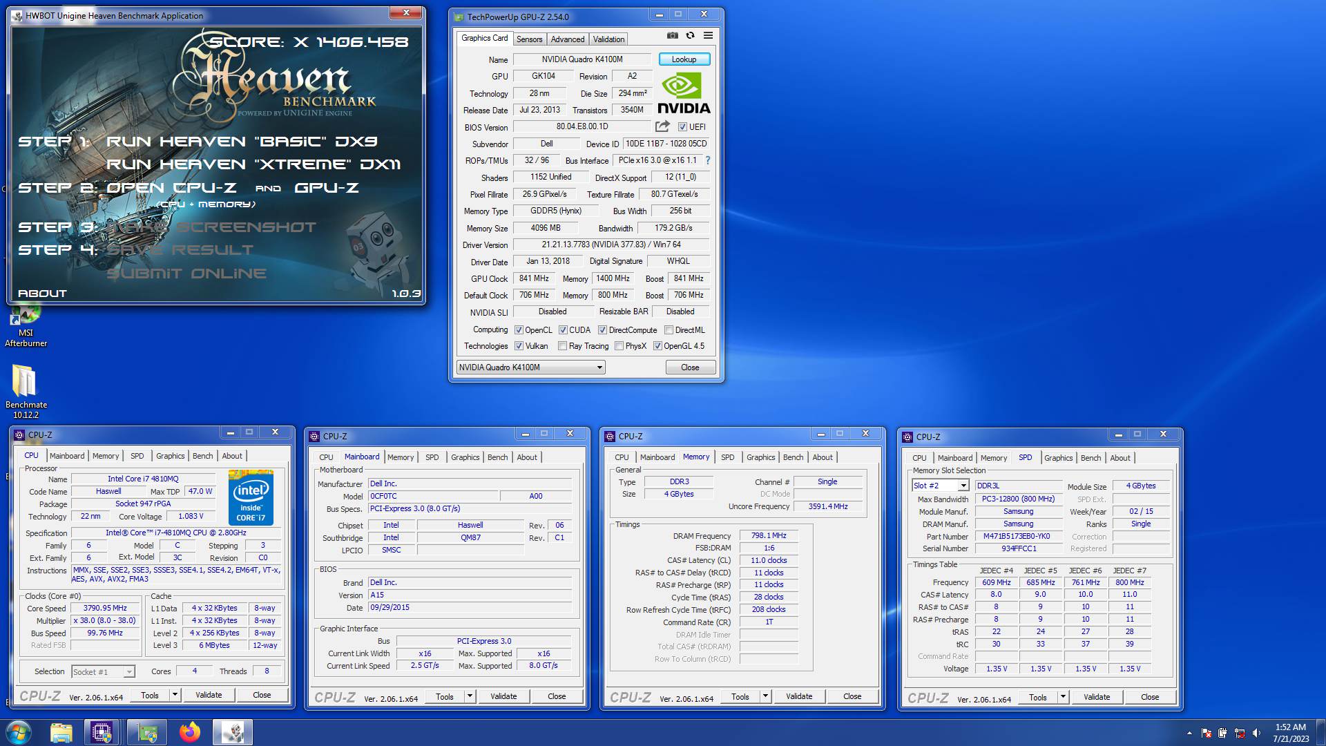The width and height of the screenshot is (1326, 746).
Task: Open File Explorer from the taskbar
Action: 61,732
